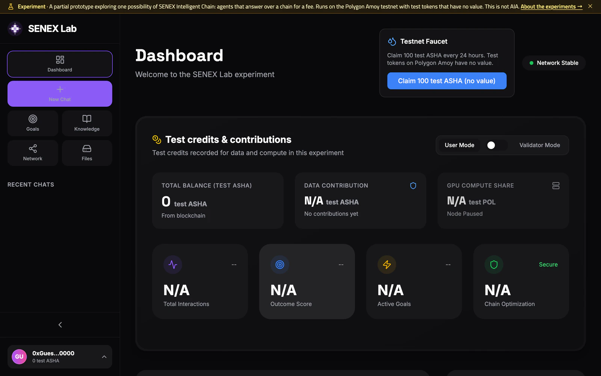Open the Network section
Image resolution: width=601 pixels, height=376 pixels.
click(33, 153)
